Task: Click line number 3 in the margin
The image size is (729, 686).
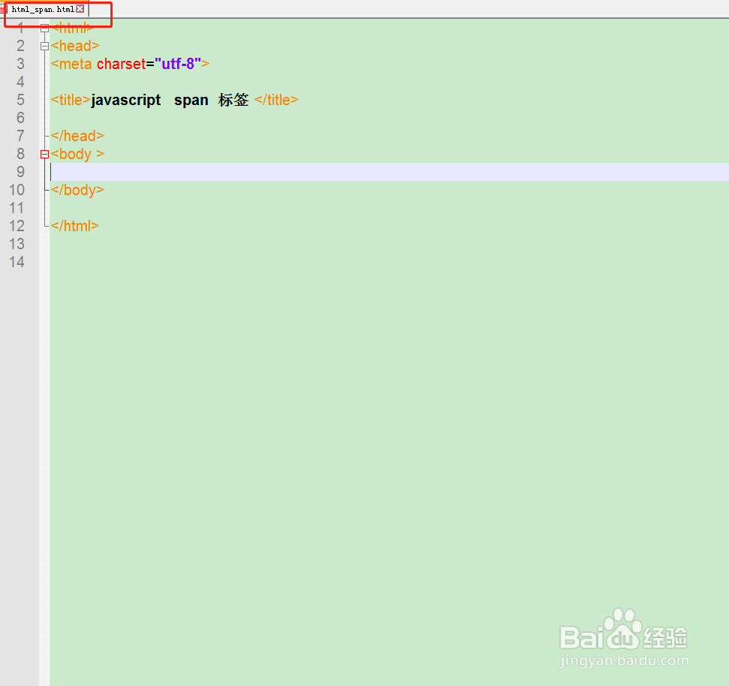Action: (x=20, y=64)
